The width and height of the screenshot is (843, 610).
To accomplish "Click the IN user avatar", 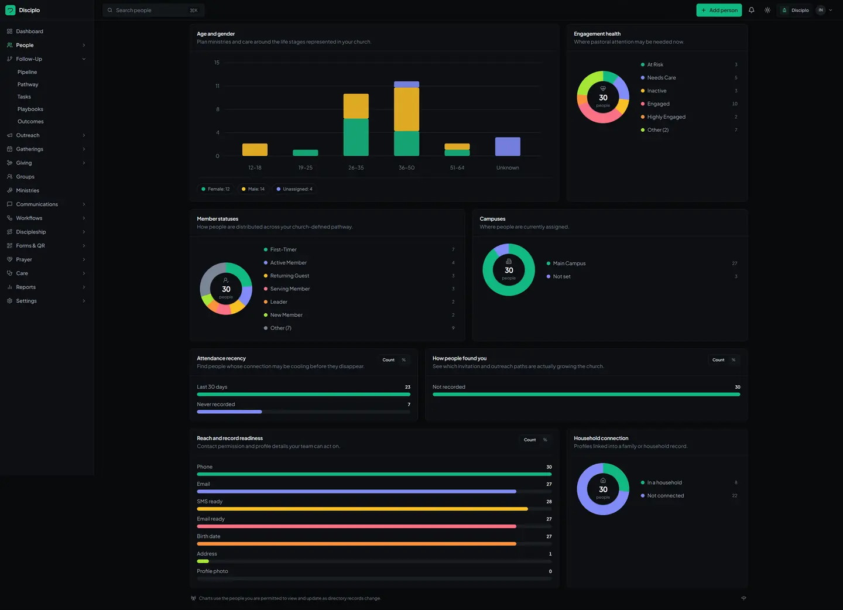I will [x=821, y=10].
